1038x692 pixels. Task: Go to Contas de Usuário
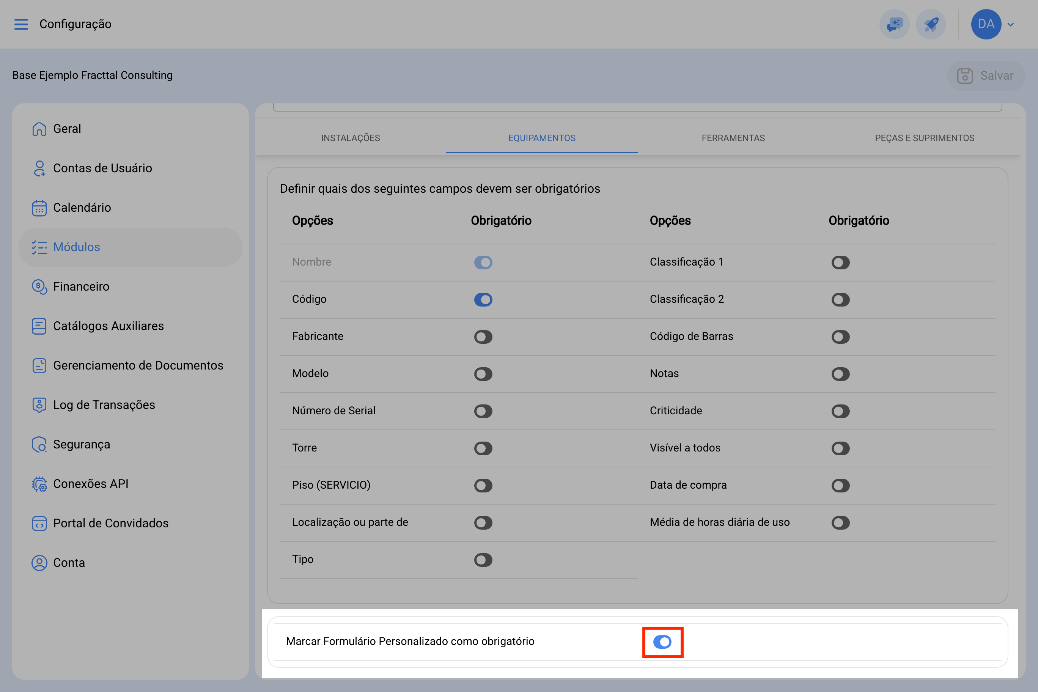click(130, 168)
